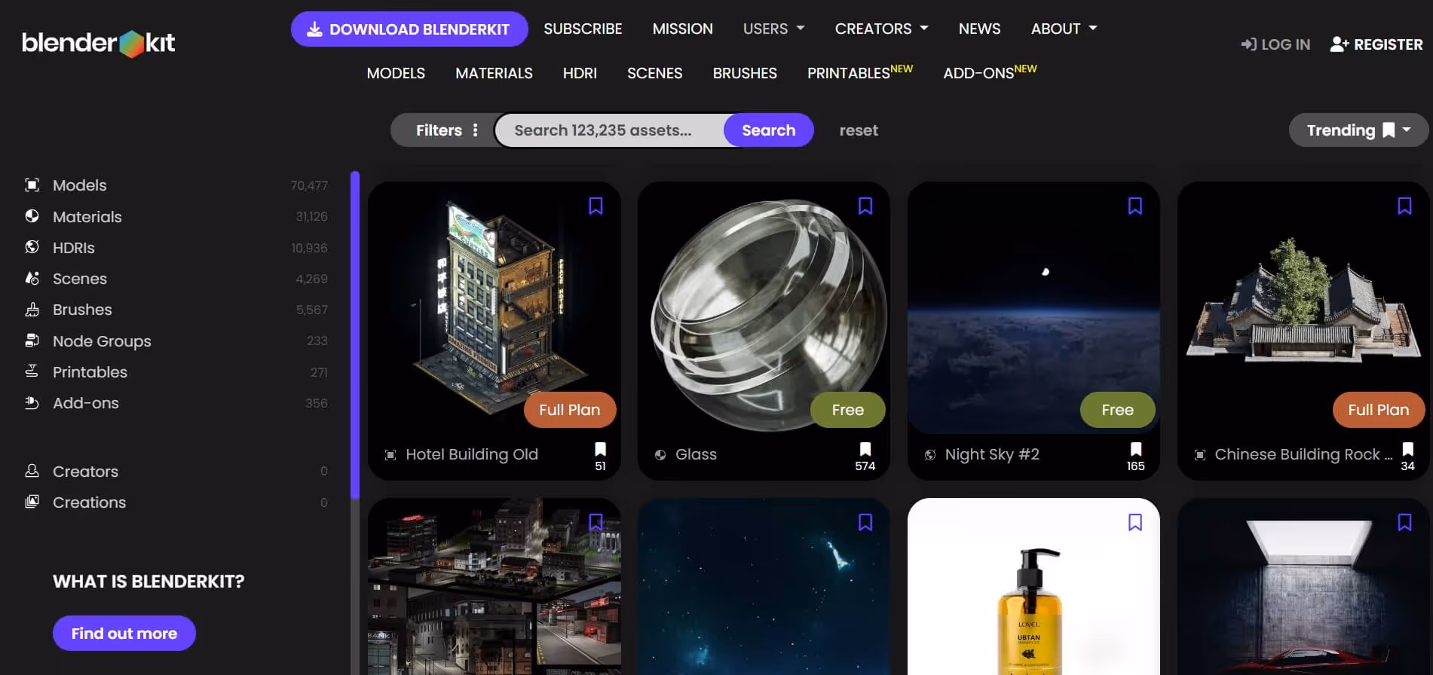Image resolution: width=1433 pixels, height=675 pixels.
Task: Click the HDRI type icon beside Night Sky #2
Action: pos(930,455)
